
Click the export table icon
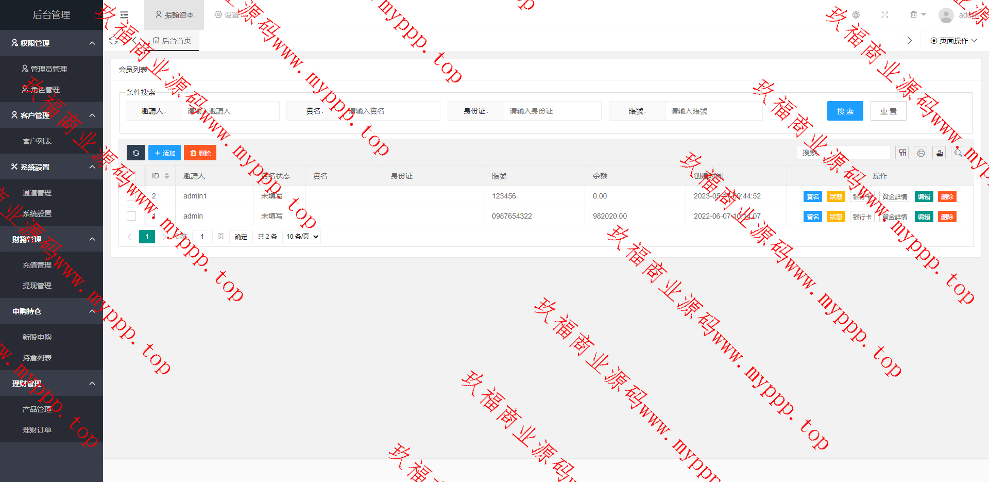[940, 153]
